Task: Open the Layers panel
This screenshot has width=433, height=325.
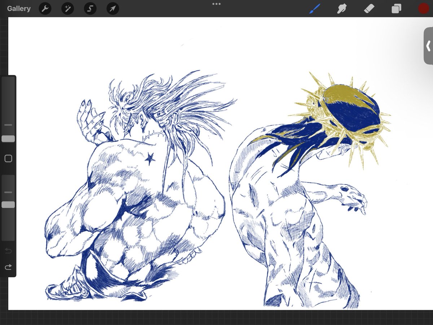Action: (396, 8)
